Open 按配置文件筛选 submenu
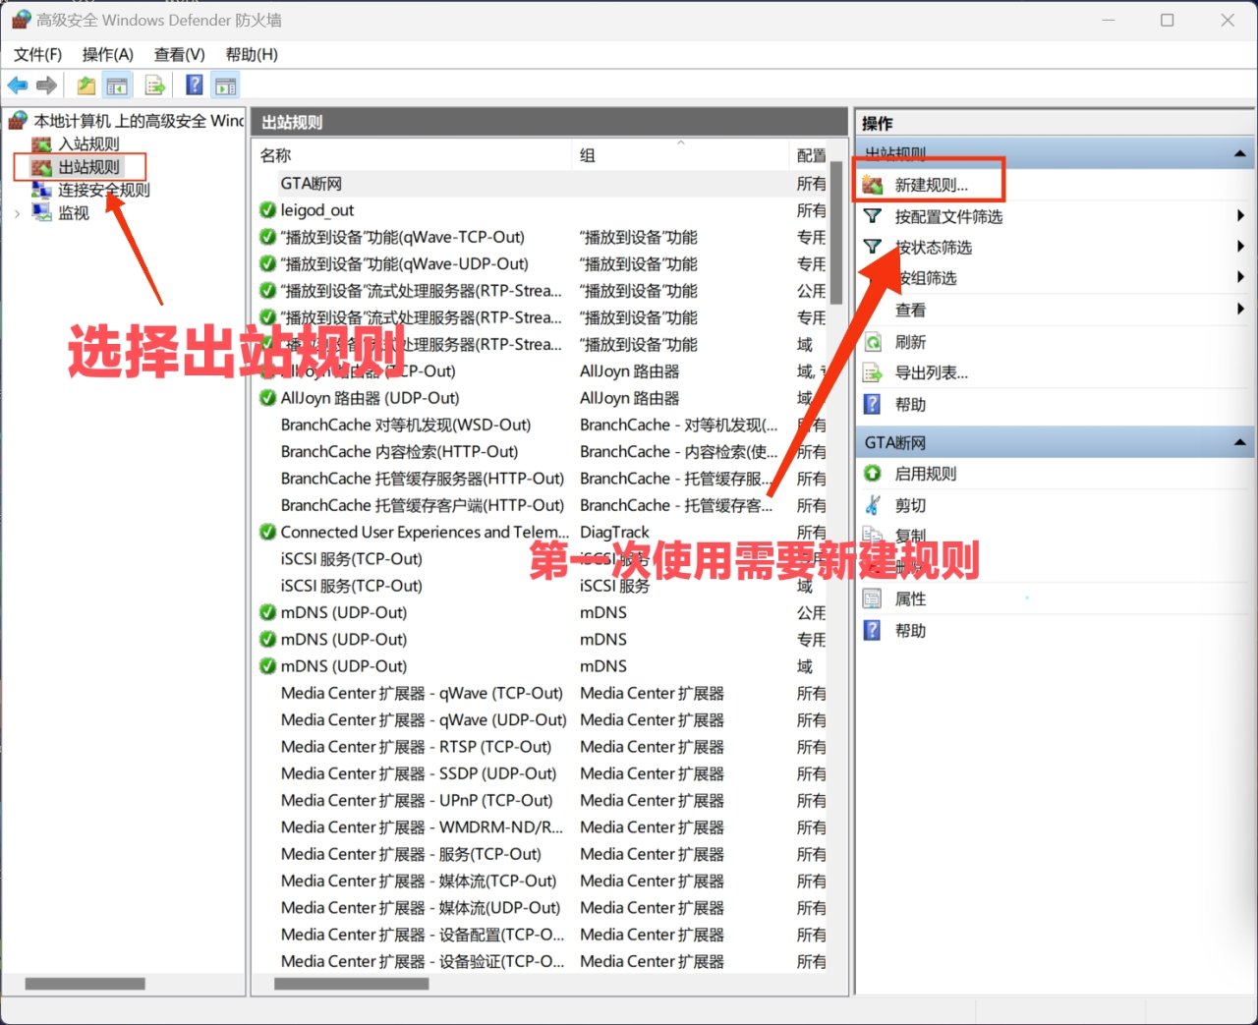Screen dimensions: 1258x1025 (948, 216)
